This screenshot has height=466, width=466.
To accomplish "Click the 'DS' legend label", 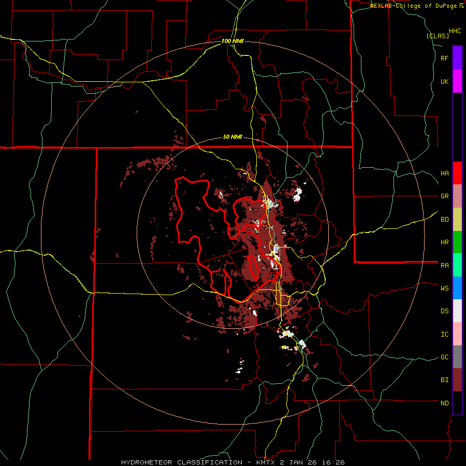I will click(x=444, y=311).
